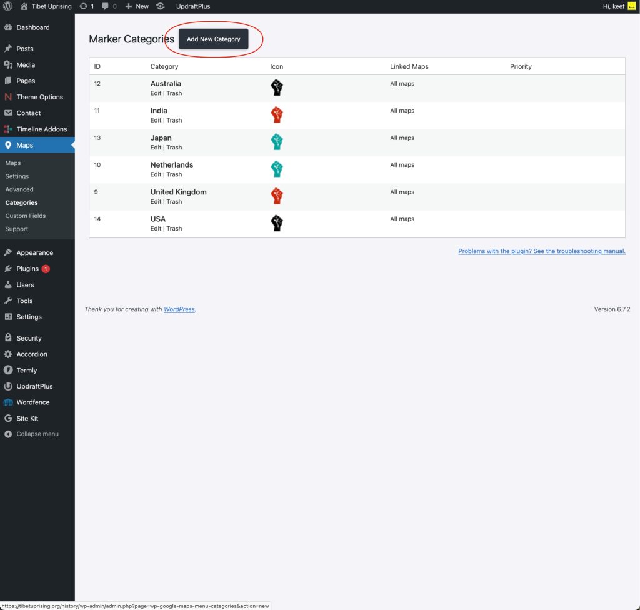
Task: Click the Termly icon in sidebar
Action: [8, 370]
